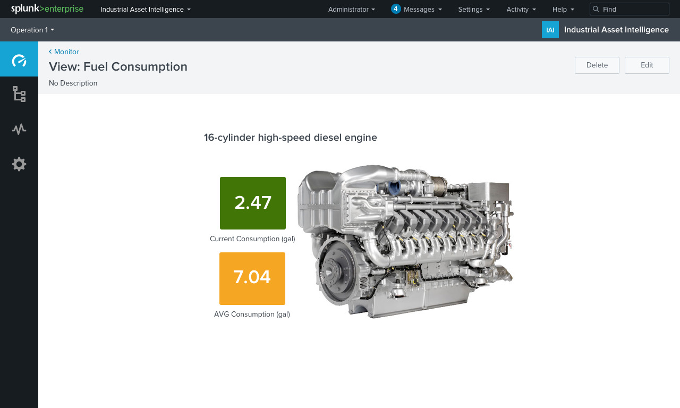
Task: Expand the Industrial Asset Intelligence app dropdown
Action: click(145, 9)
